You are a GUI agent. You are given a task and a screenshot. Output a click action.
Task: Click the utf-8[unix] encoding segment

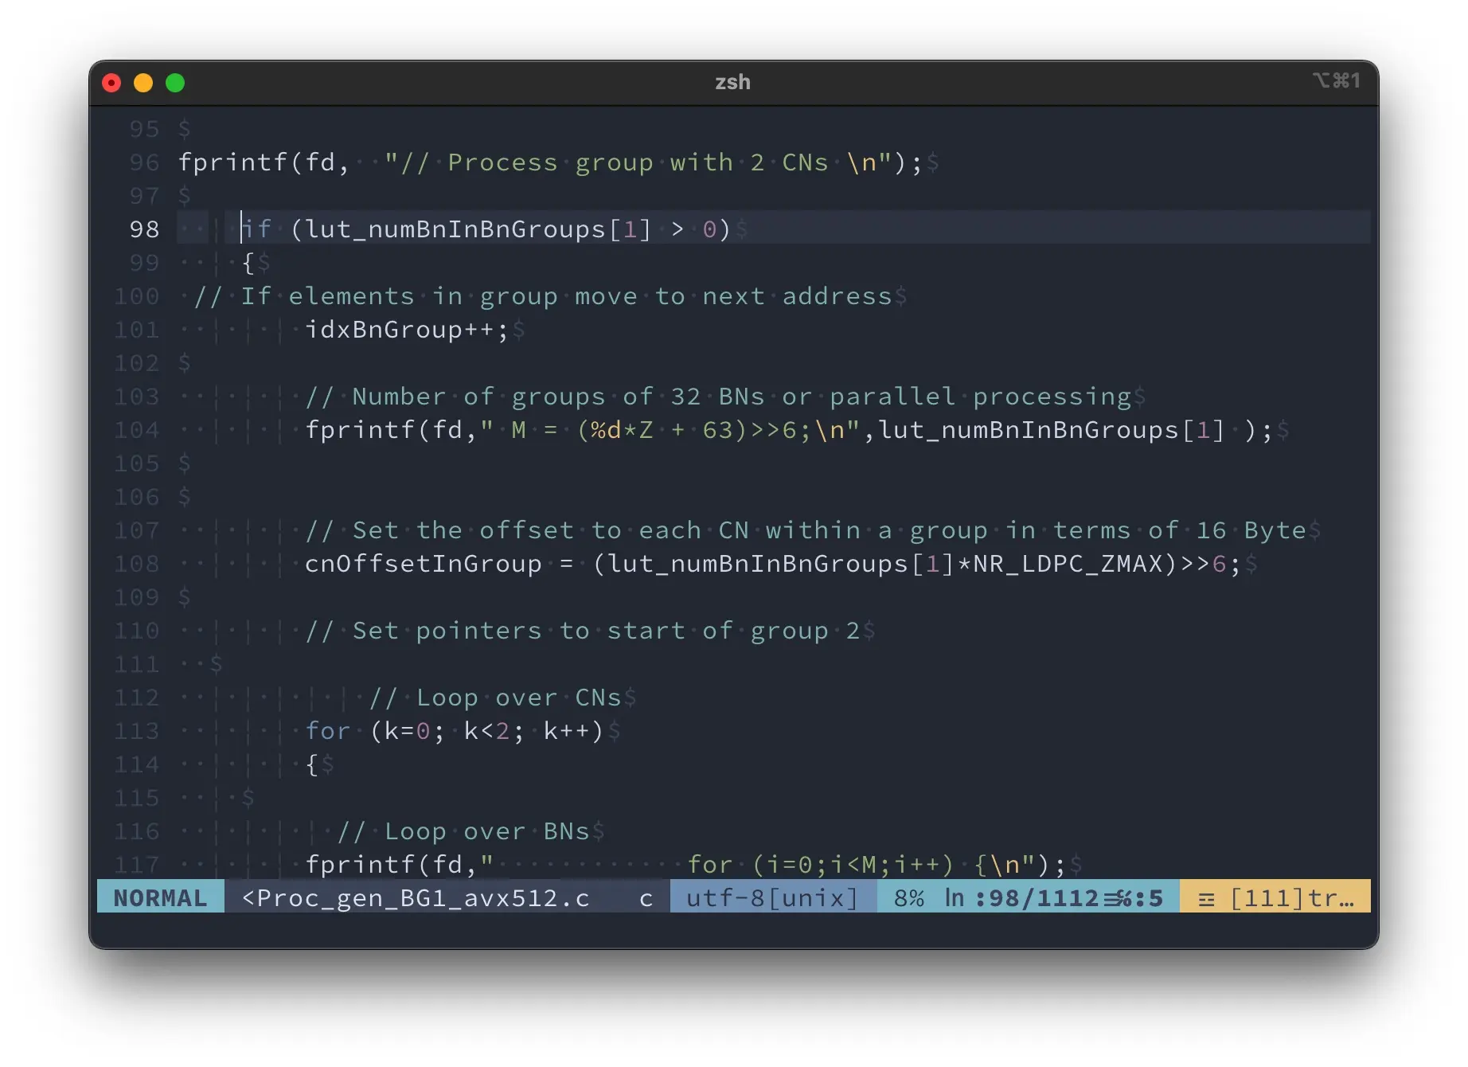[x=771, y=898]
